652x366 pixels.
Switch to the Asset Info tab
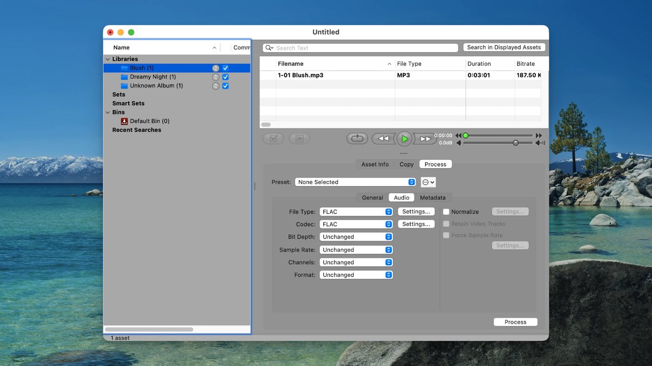(x=375, y=164)
